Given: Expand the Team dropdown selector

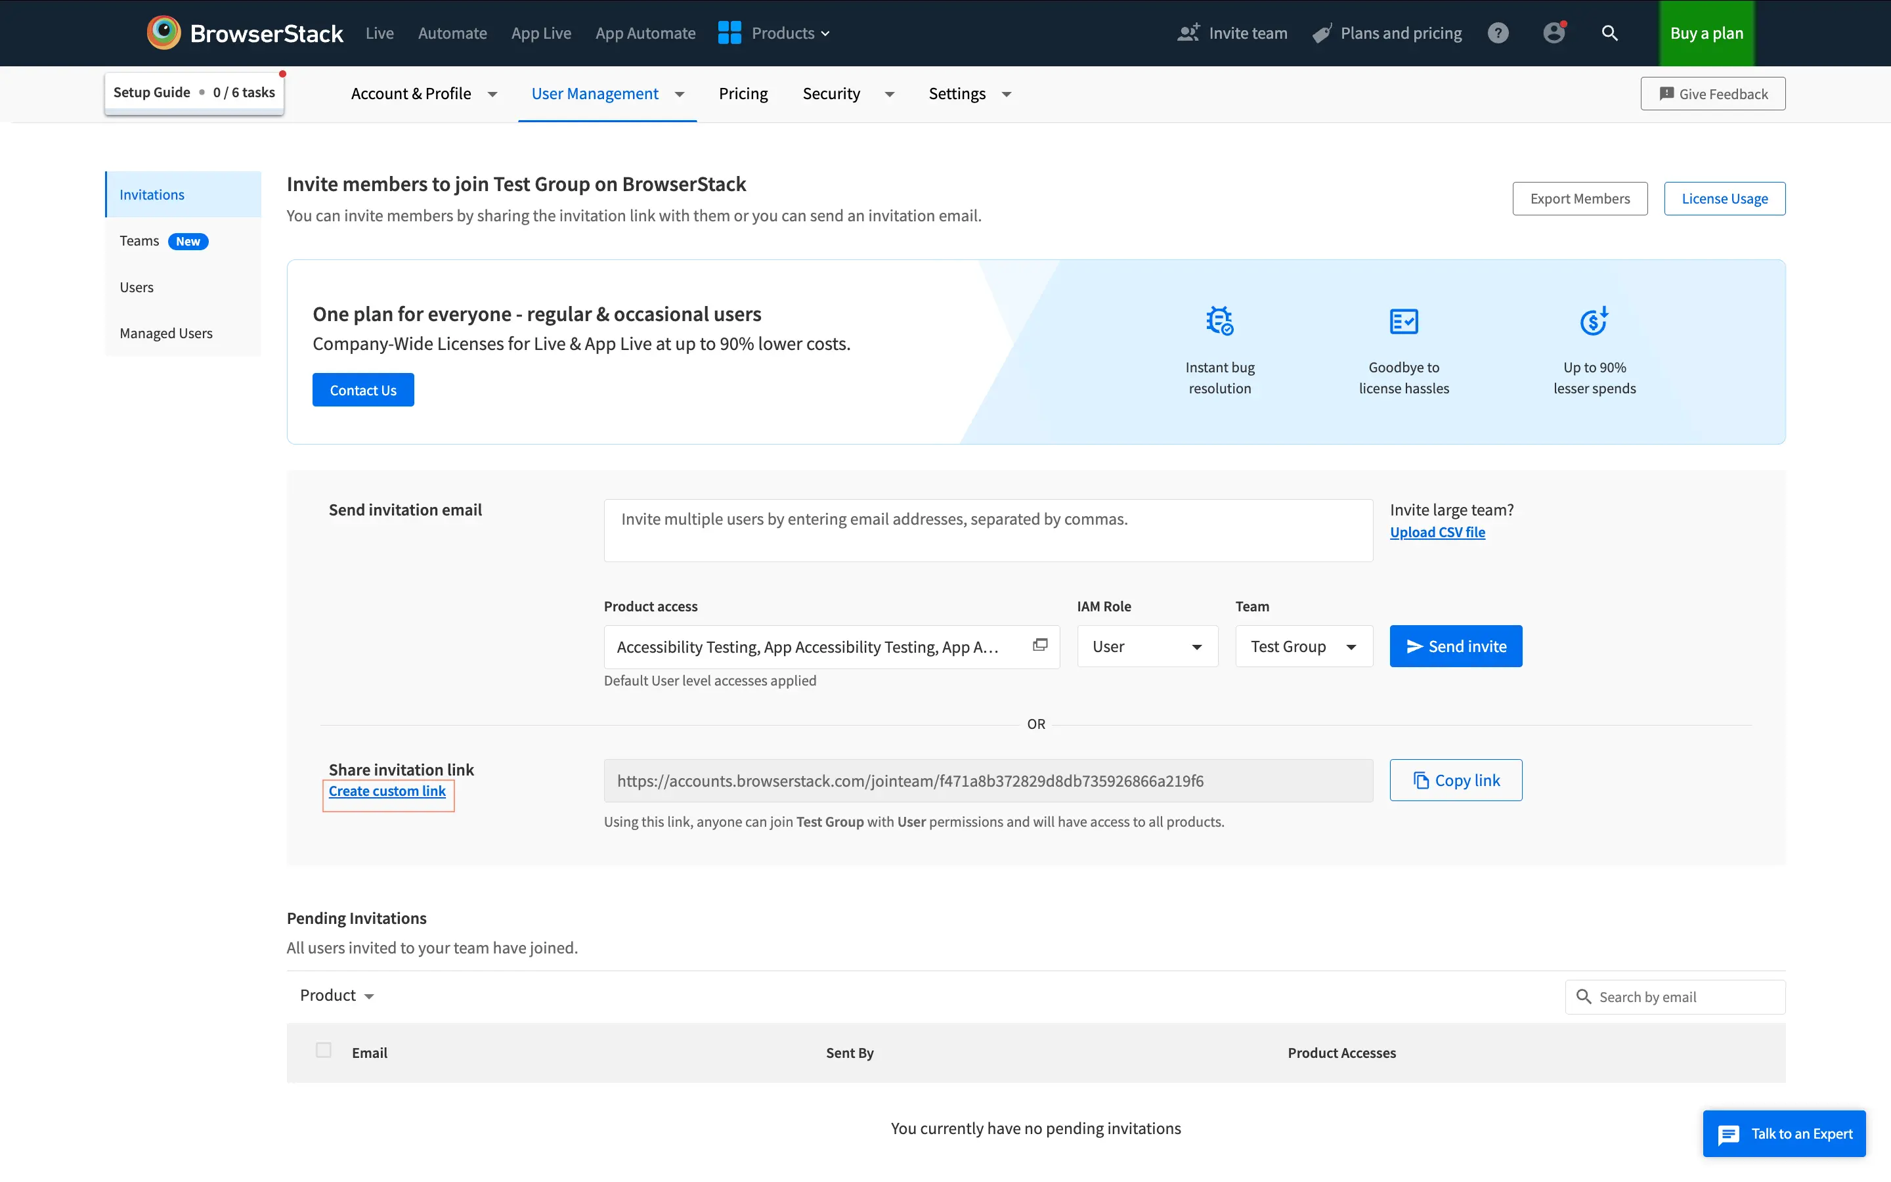Looking at the screenshot, I should click(1300, 646).
